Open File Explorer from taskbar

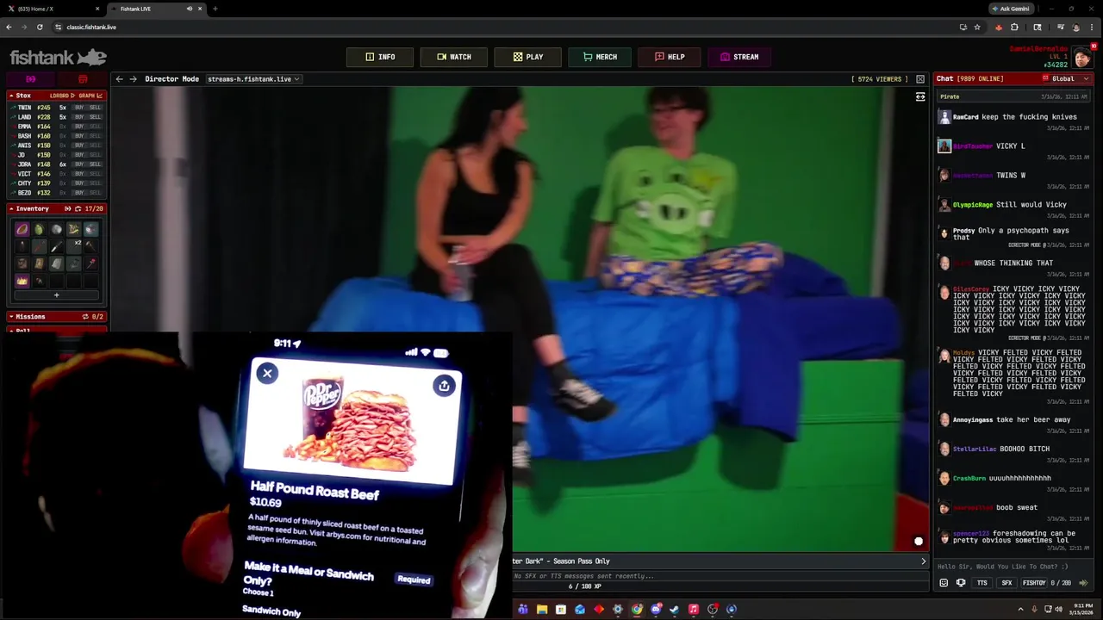point(542,610)
